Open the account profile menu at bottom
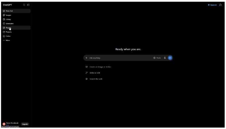This screenshot has height=129, width=226. click(11, 124)
